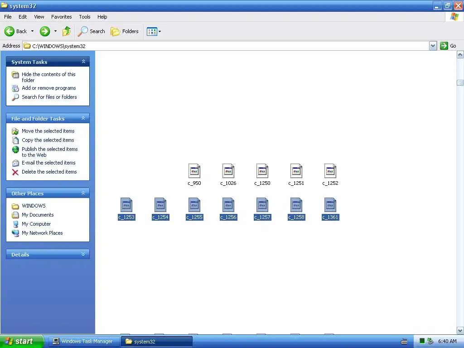This screenshot has width=464, height=348.
Task: Open the Windows start menu
Action: [x=22, y=341]
